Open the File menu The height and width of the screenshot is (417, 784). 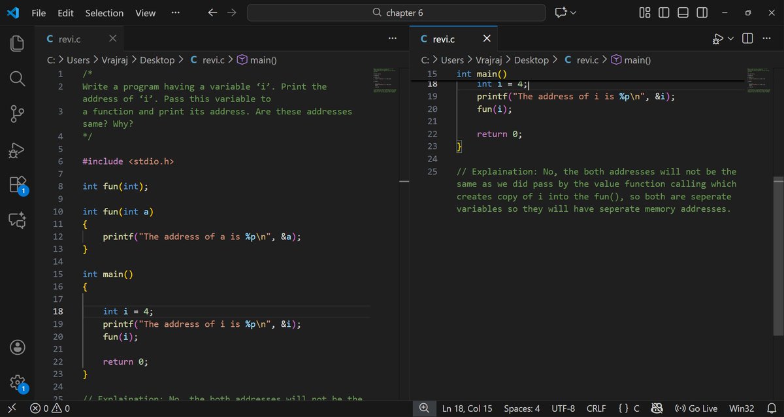[39, 12]
